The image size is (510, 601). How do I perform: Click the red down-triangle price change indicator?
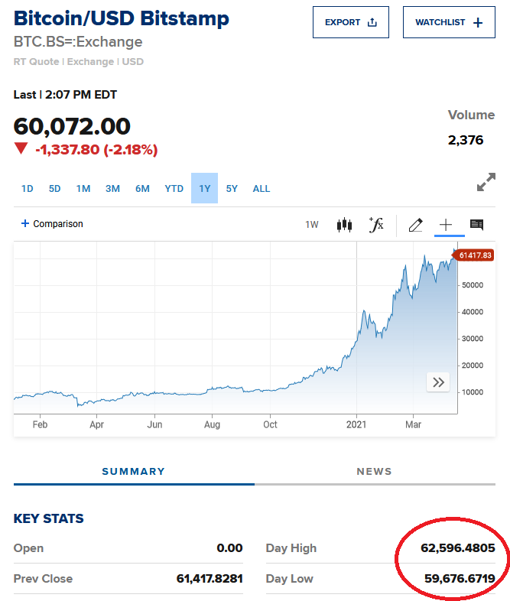21,149
